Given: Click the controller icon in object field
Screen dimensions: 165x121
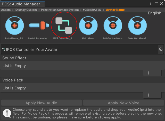Looking at the screenshot, I should pos(4,49).
